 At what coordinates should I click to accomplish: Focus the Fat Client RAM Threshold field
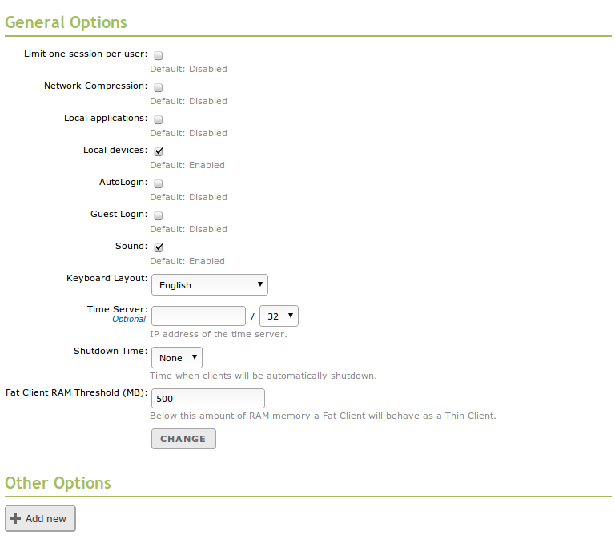(208, 399)
